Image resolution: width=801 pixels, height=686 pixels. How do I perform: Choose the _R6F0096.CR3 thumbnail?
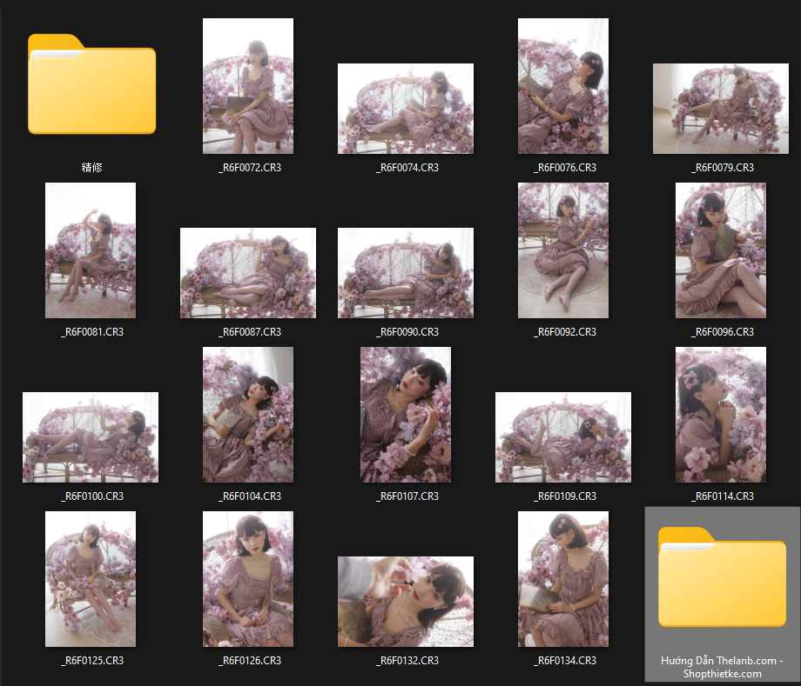[x=721, y=250]
